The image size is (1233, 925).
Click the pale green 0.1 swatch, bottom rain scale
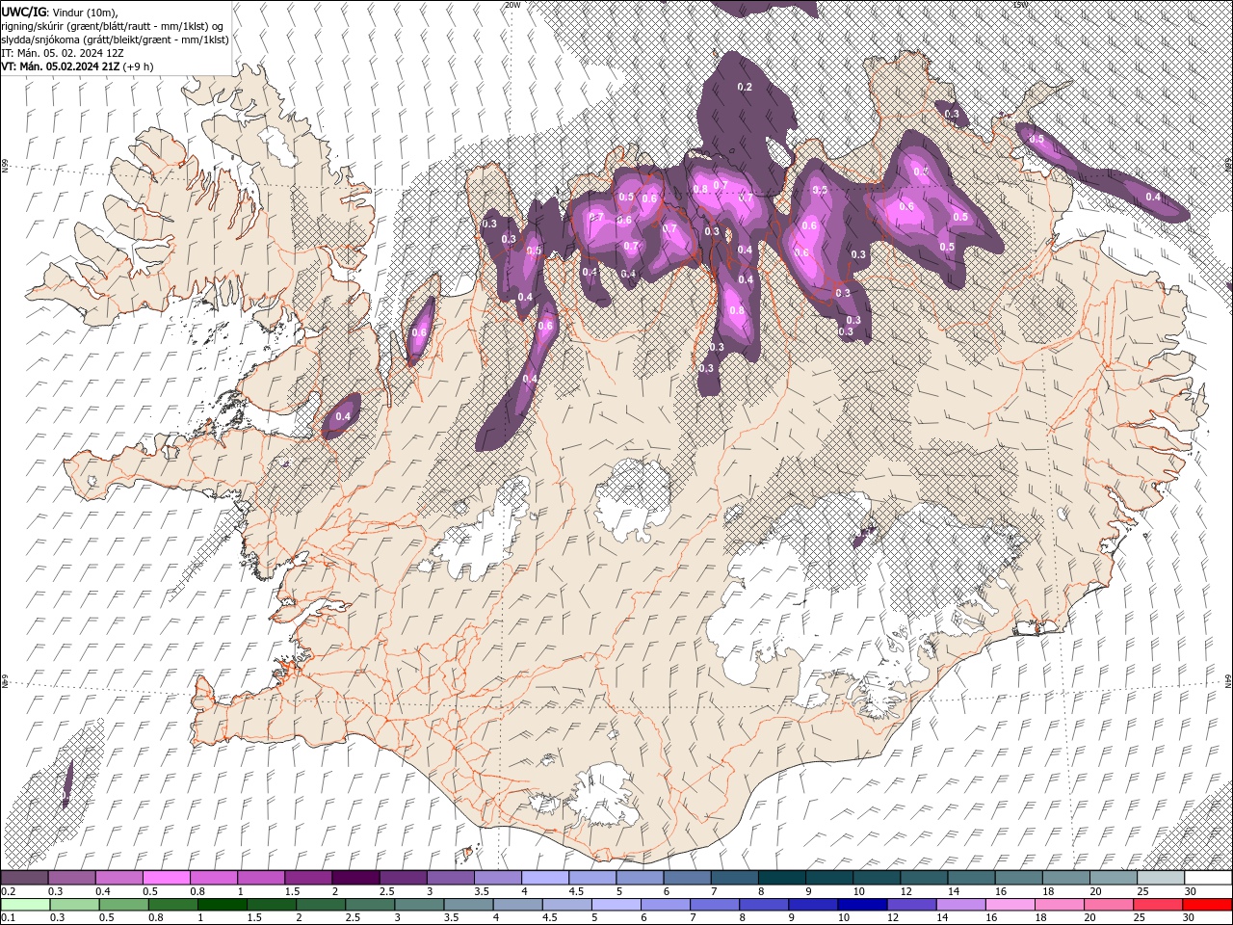pos(25,905)
